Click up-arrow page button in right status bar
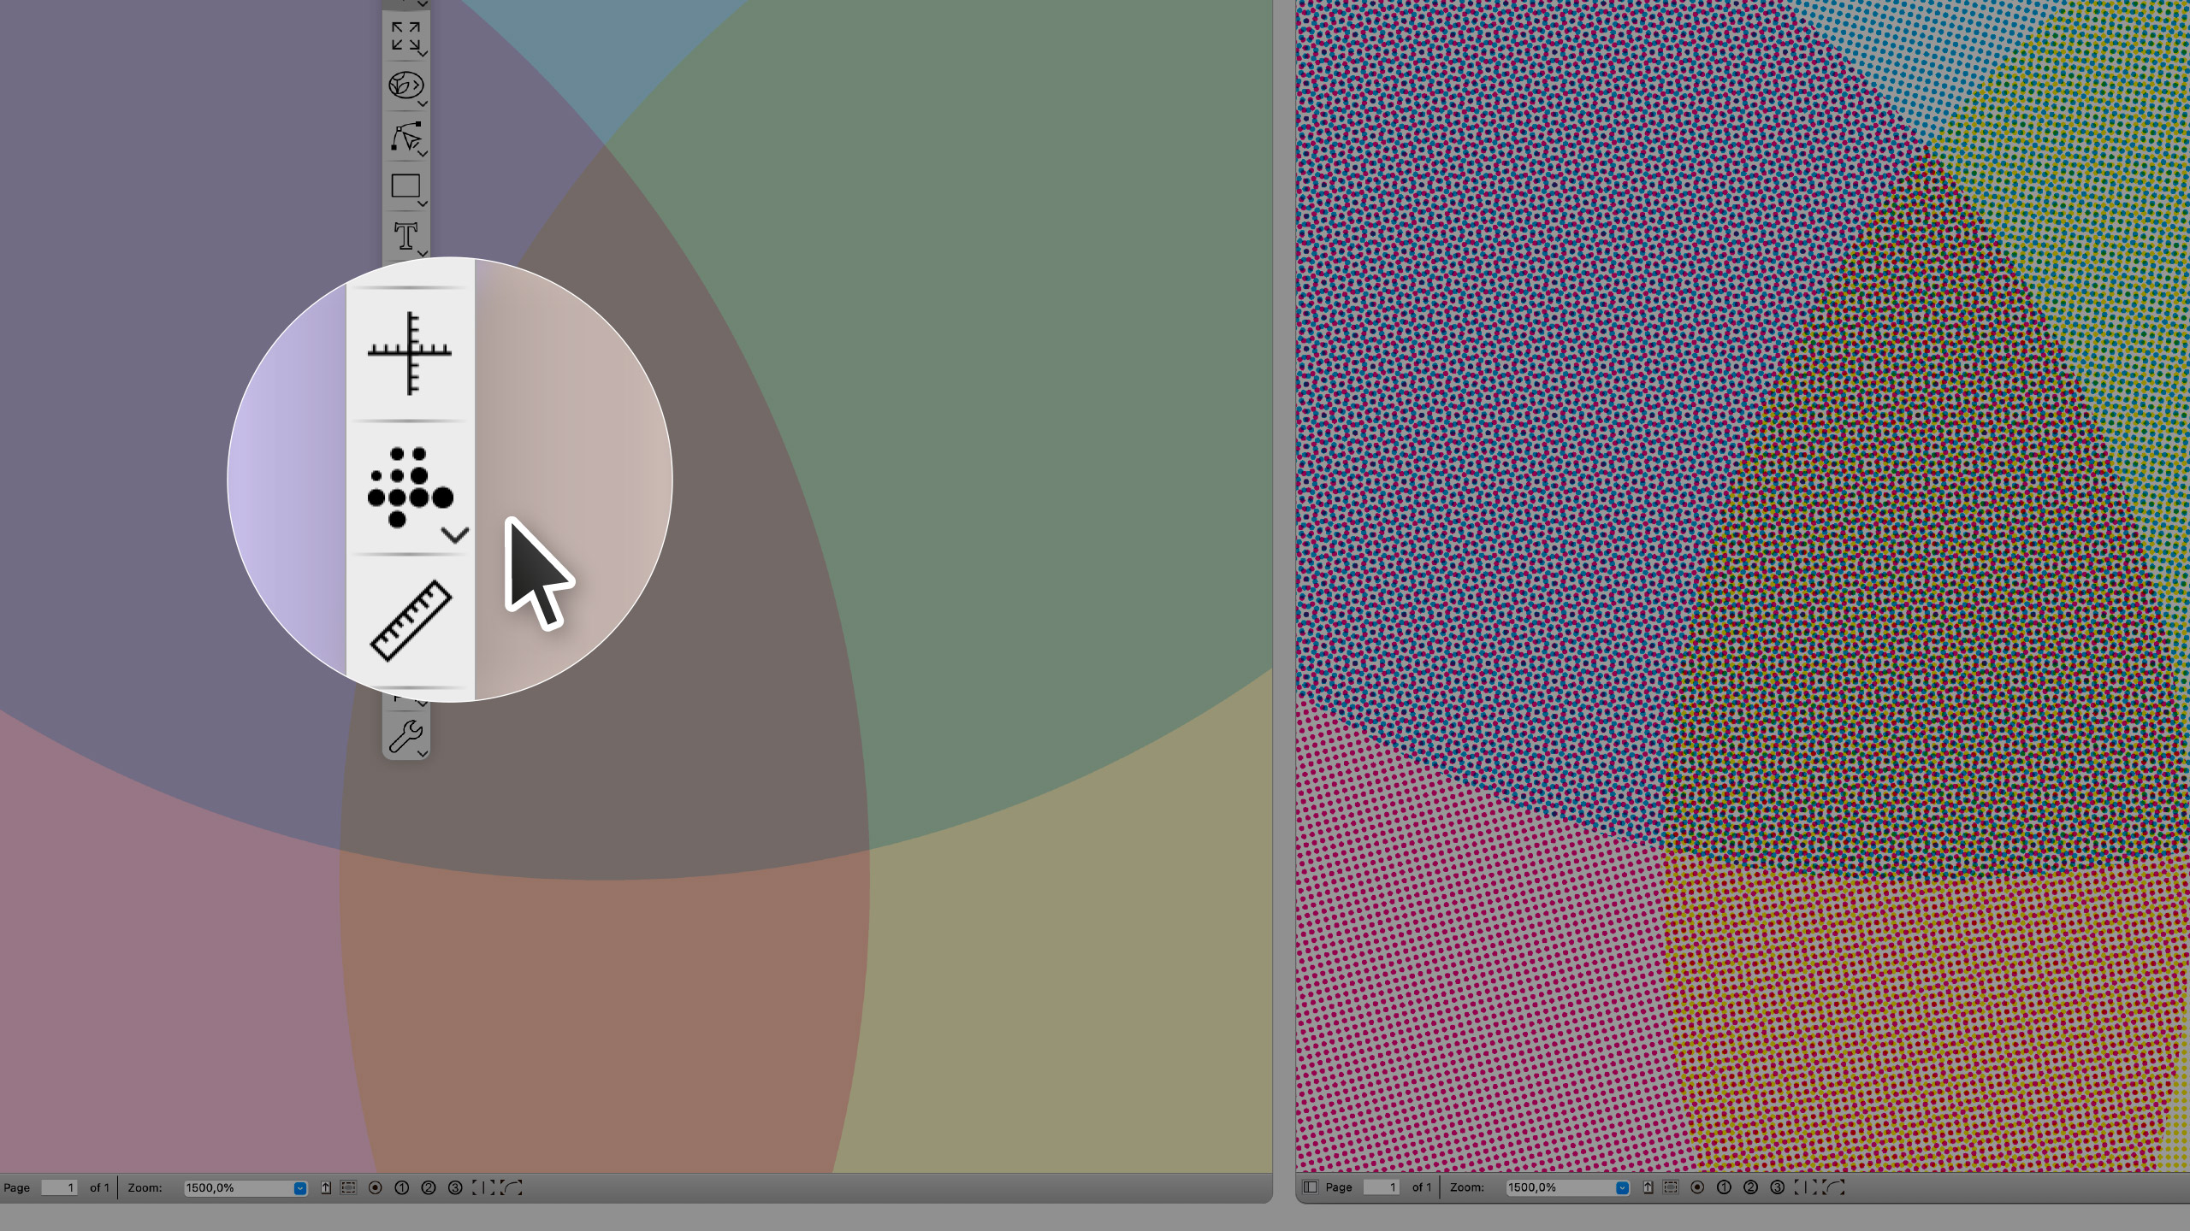 (x=1648, y=1187)
